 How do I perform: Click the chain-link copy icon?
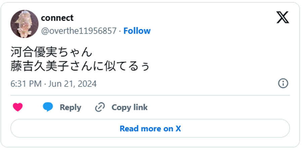point(100,107)
